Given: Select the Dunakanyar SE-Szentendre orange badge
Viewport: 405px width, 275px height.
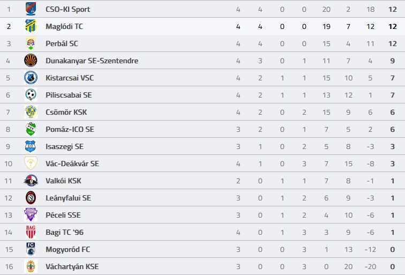Looking at the screenshot, I should [31, 61].
